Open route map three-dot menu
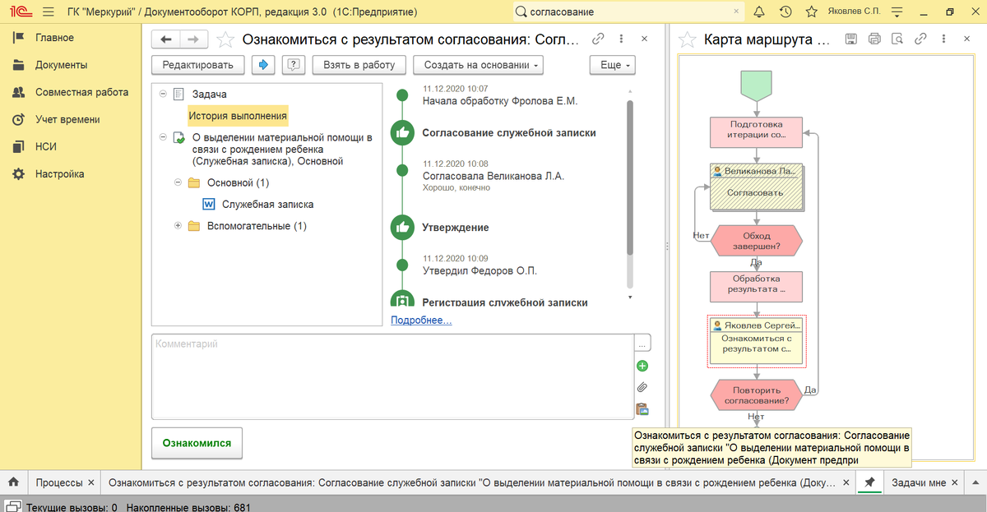The height and width of the screenshot is (512, 987). click(943, 39)
